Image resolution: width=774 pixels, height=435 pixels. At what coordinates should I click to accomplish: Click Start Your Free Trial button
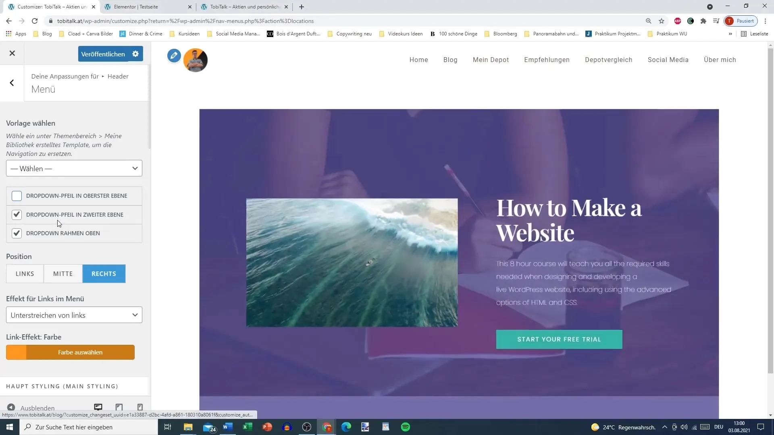point(559,339)
